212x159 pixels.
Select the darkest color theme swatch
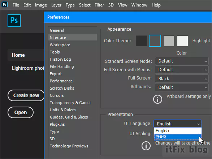[141, 41]
